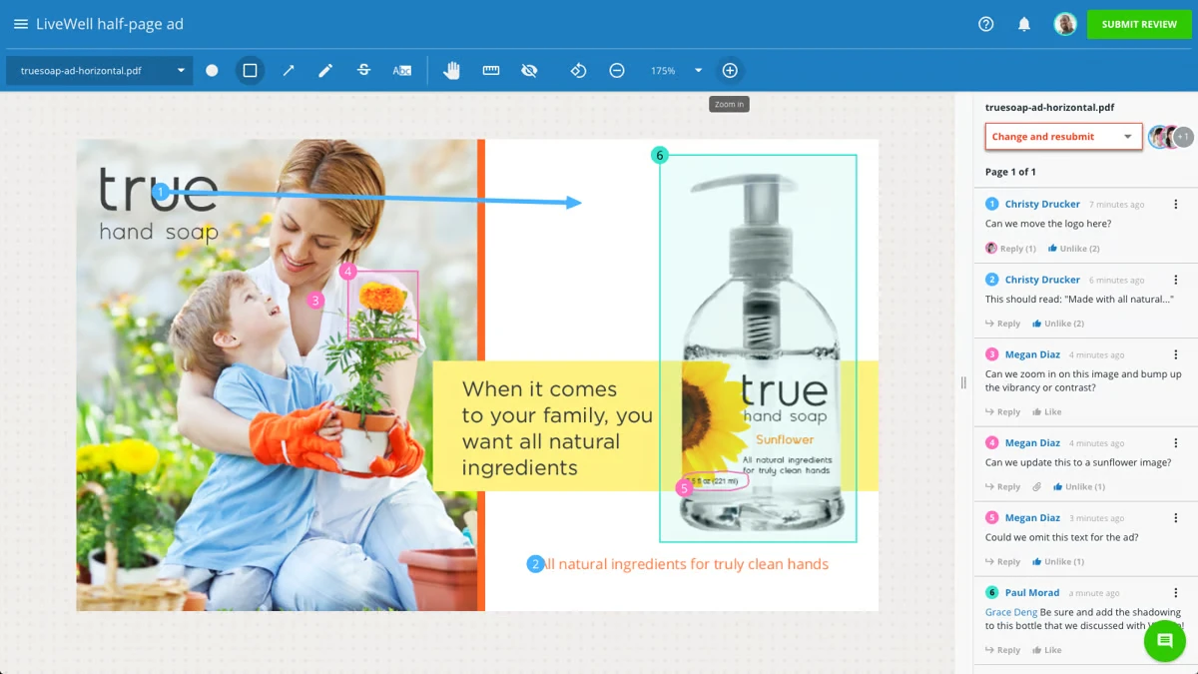Click the zoom in plus button

(x=730, y=71)
